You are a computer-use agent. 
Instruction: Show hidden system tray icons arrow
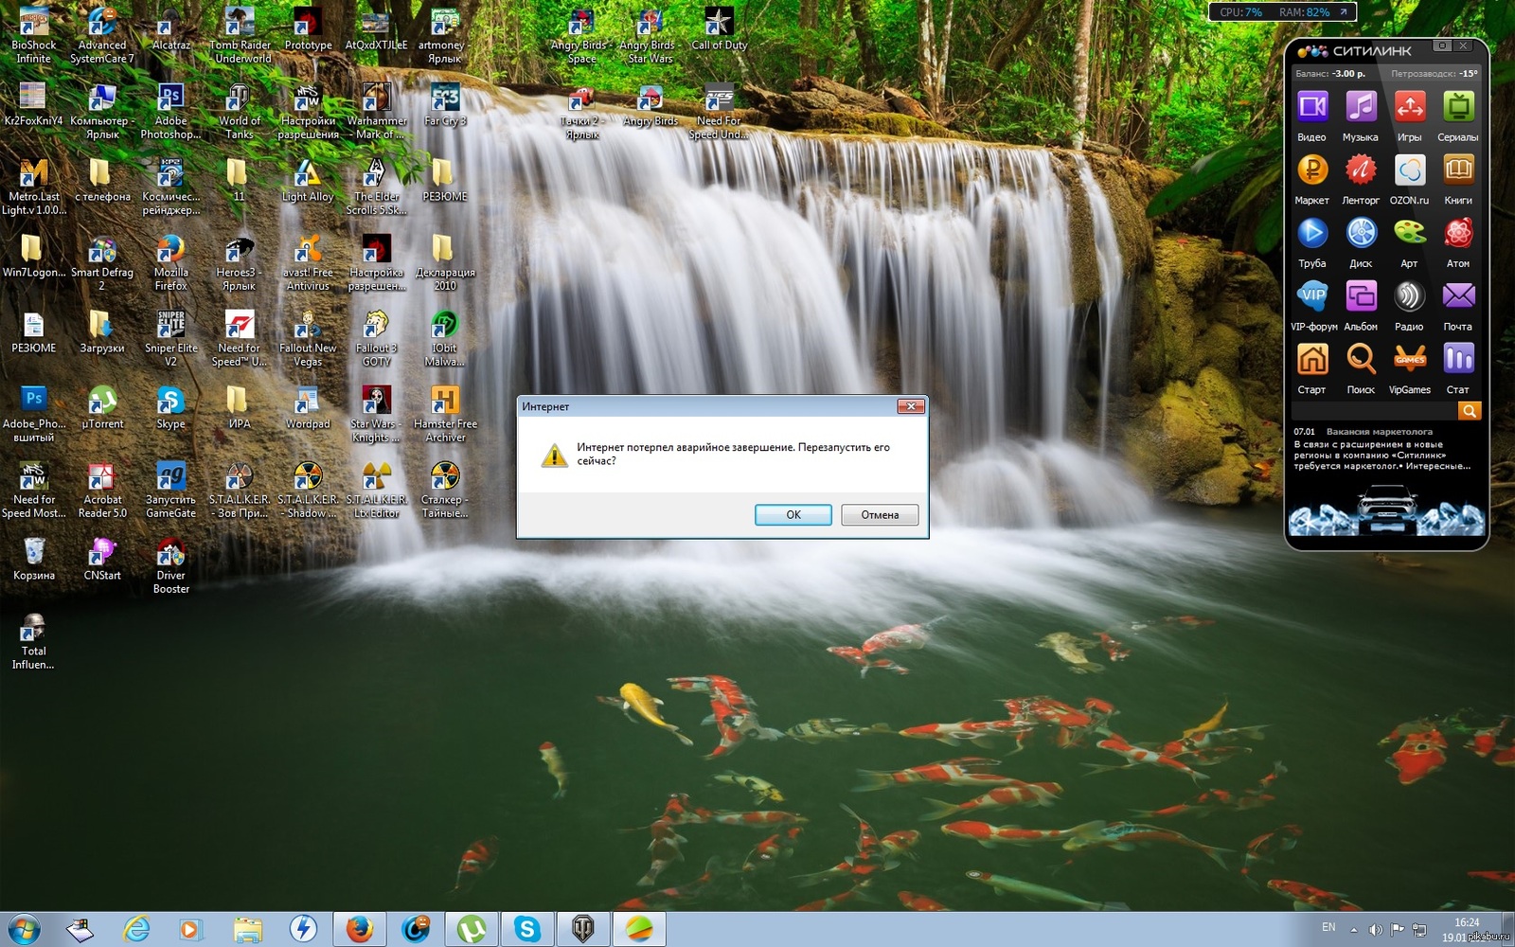(1353, 929)
